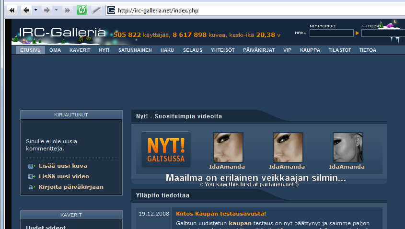Screen dimensions: 405x229
Task: Click the NYT! GALTSUSSA banner
Action: pos(166,149)
